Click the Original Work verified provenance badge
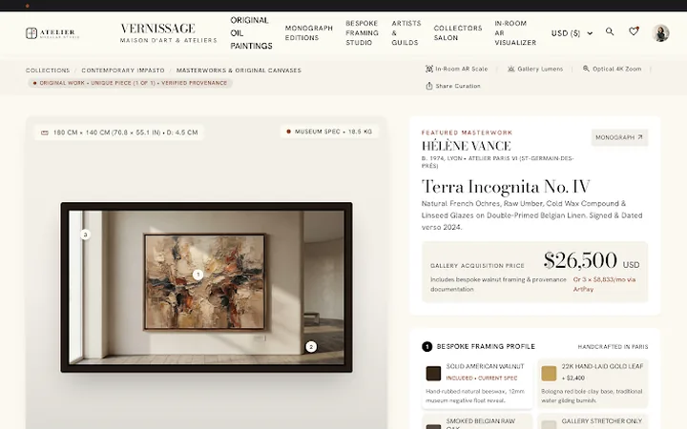Image resolution: width=687 pixels, height=429 pixels. click(x=130, y=83)
